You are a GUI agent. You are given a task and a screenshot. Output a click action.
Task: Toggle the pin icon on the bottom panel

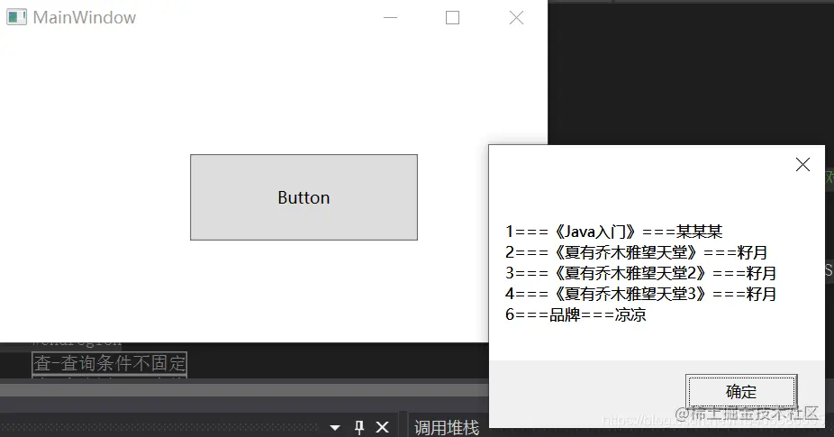(359, 427)
